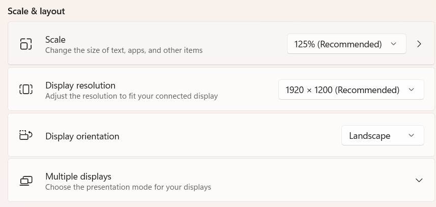The image size is (436, 207).
Task: Open advanced Scale settings with right arrow
Action: click(x=419, y=44)
